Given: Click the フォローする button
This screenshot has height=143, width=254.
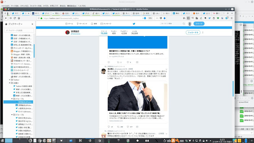Looking at the screenshot, I should point(193,33).
